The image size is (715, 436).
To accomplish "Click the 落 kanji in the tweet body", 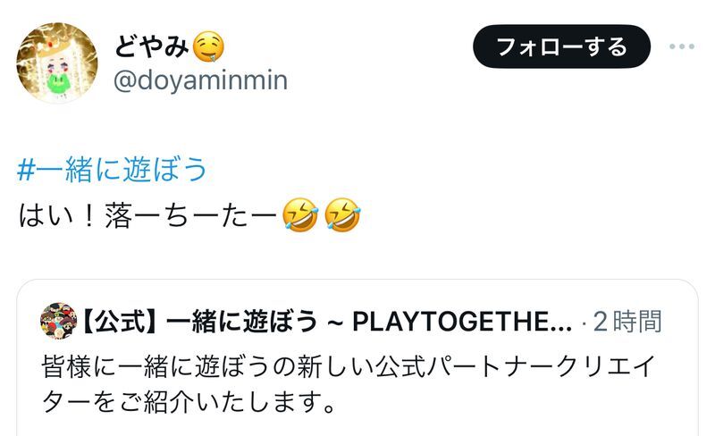I will 119,215.
